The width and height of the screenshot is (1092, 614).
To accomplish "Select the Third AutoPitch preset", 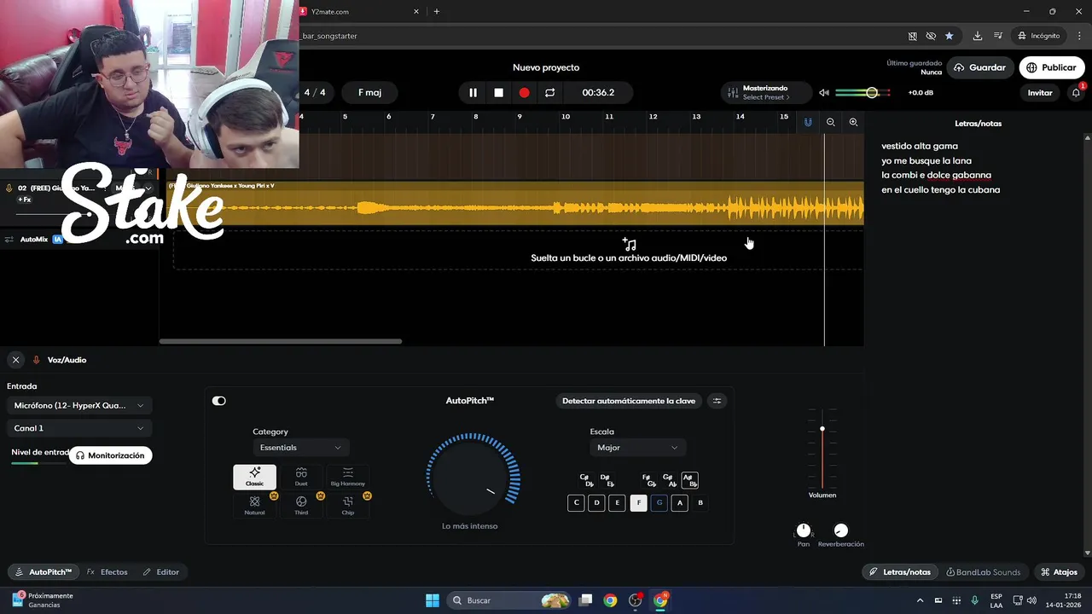I will click(301, 506).
